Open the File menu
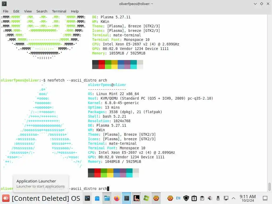 [6, 11]
